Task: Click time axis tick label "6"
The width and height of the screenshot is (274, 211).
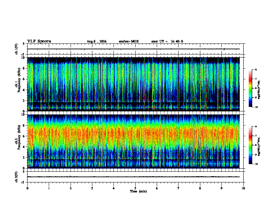Action: tap(157, 188)
